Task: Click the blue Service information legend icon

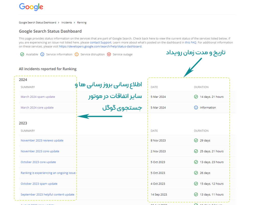Action: click(42, 55)
